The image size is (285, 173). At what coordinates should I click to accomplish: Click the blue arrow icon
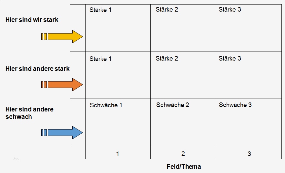[x=62, y=132]
